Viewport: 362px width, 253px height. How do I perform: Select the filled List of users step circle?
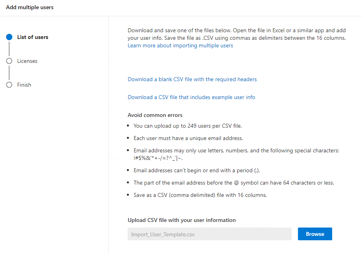[9, 37]
